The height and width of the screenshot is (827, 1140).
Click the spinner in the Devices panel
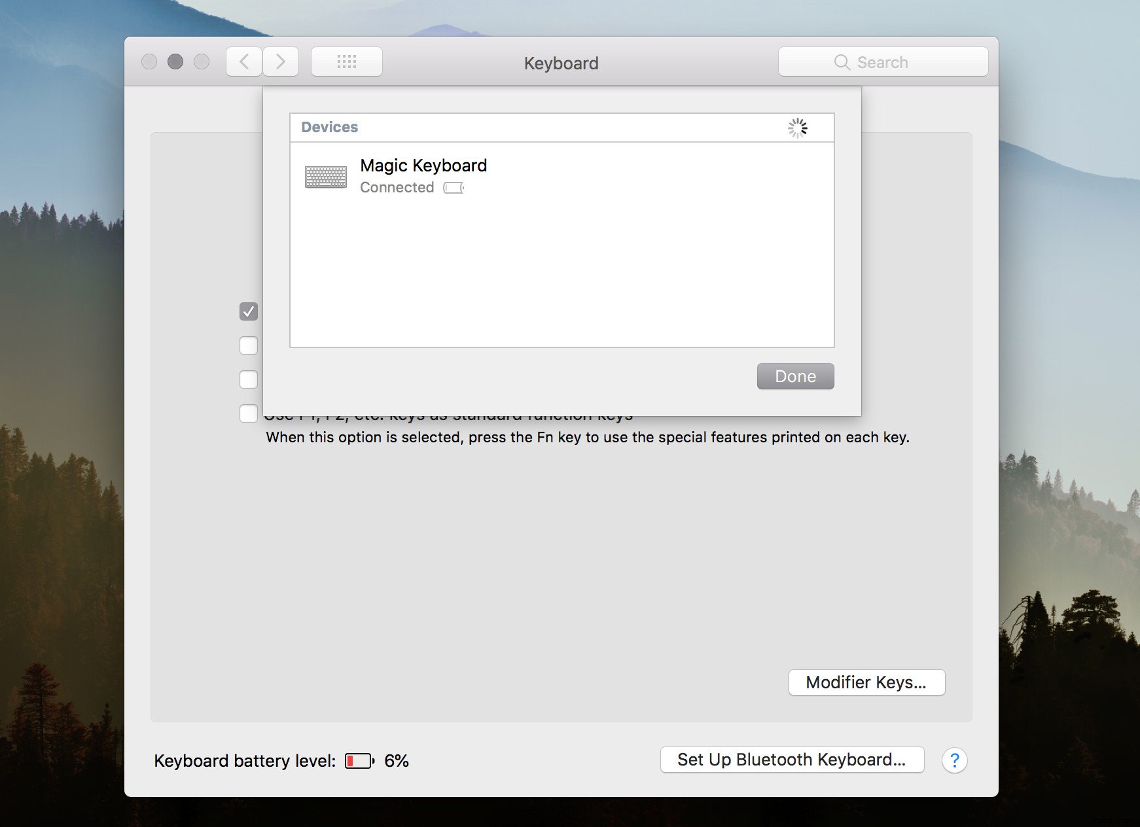[798, 128]
